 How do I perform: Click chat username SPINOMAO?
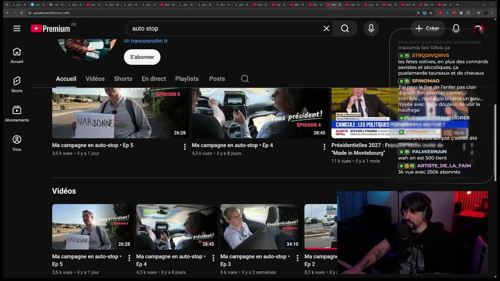[425, 81]
